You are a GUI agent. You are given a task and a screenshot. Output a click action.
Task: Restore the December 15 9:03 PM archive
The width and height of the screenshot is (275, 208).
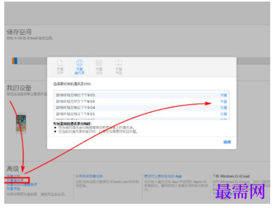[224, 114]
